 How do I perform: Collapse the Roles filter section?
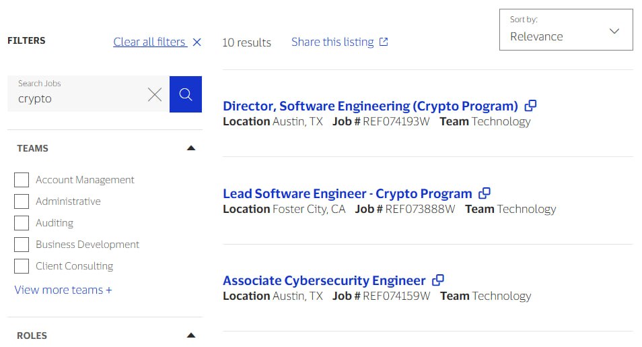(191, 336)
